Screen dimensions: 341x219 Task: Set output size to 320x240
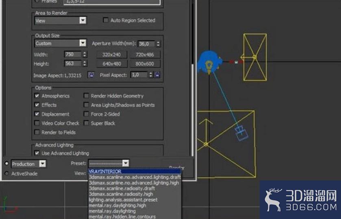point(111,54)
